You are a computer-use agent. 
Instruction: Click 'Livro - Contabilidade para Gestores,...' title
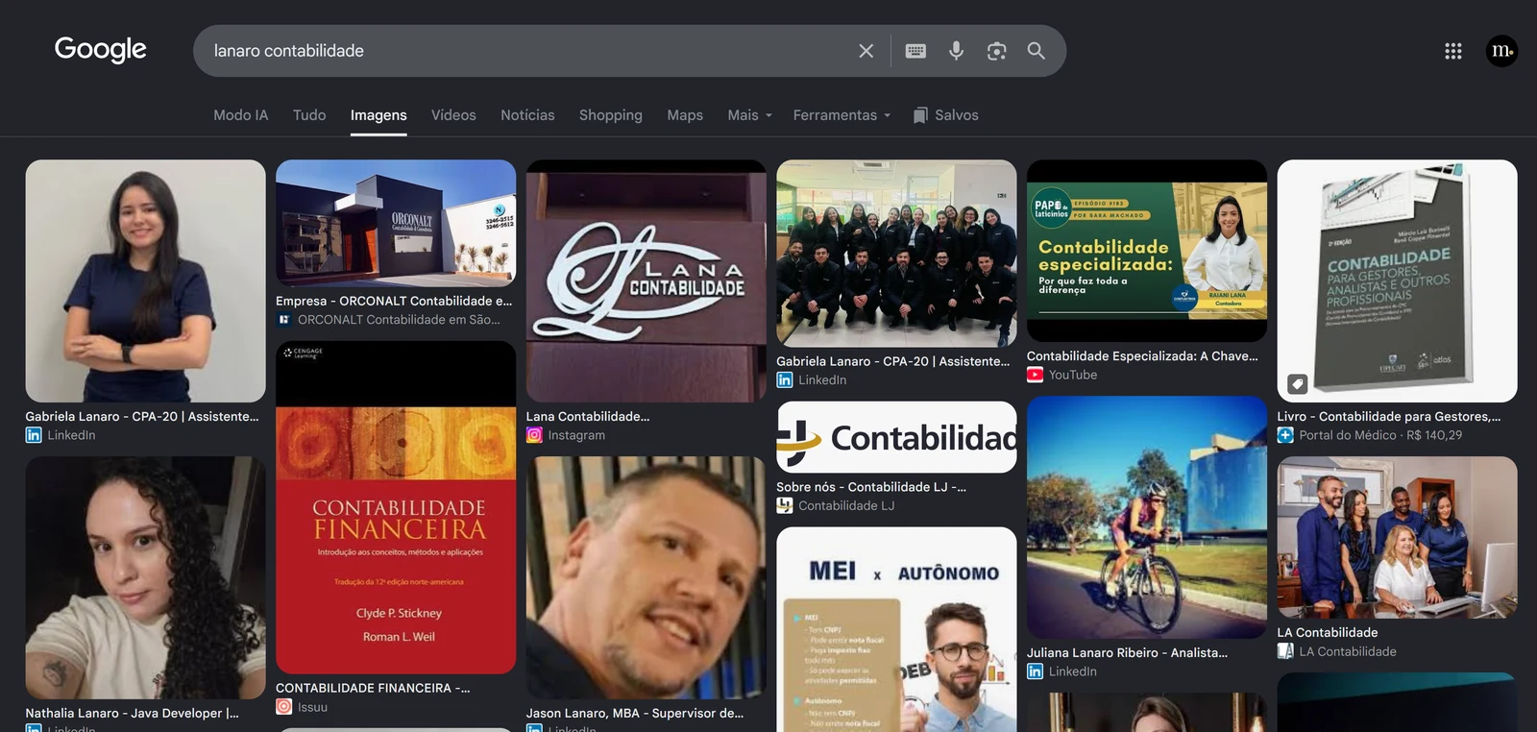click(x=1388, y=416)
